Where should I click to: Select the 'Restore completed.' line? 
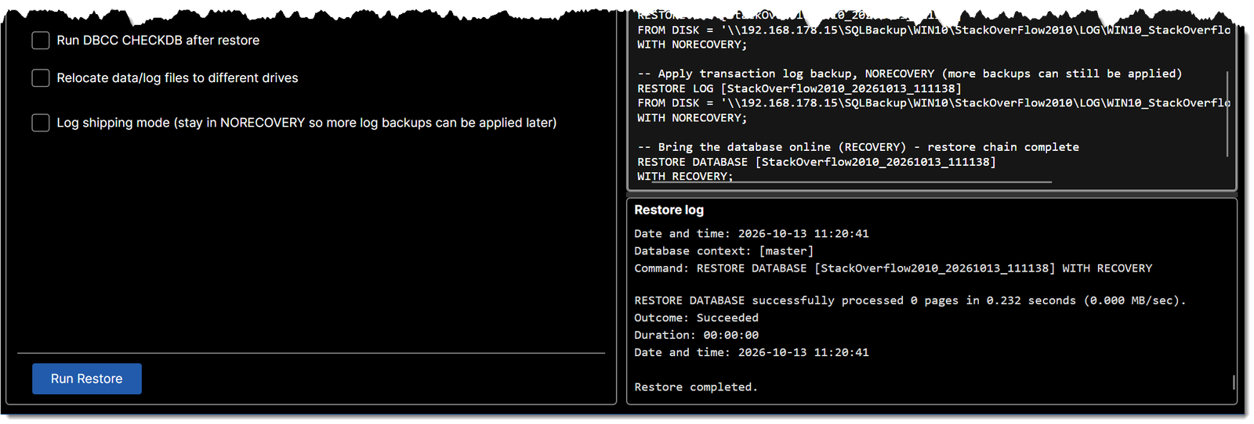tap(696, 387)
